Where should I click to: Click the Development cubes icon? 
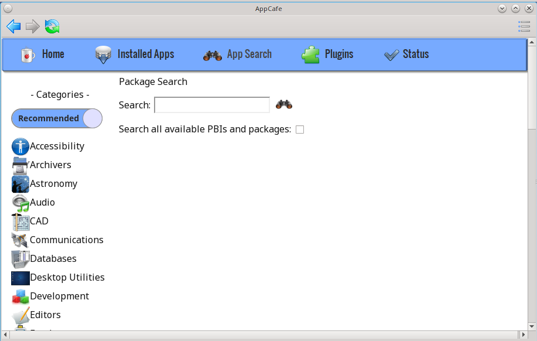(x=20, y=296)
